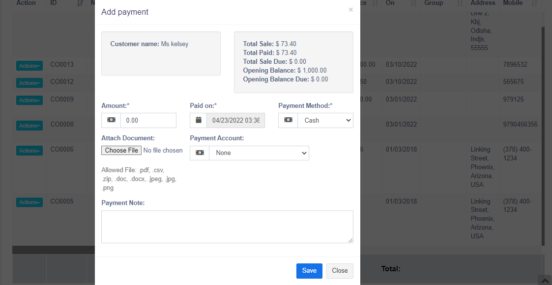Click the money icon beside Payment Method
The image size is (552, 285).
(288, 120)
